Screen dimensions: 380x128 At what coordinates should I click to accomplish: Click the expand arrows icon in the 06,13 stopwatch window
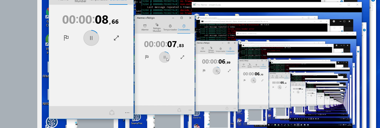click(262, 80)
